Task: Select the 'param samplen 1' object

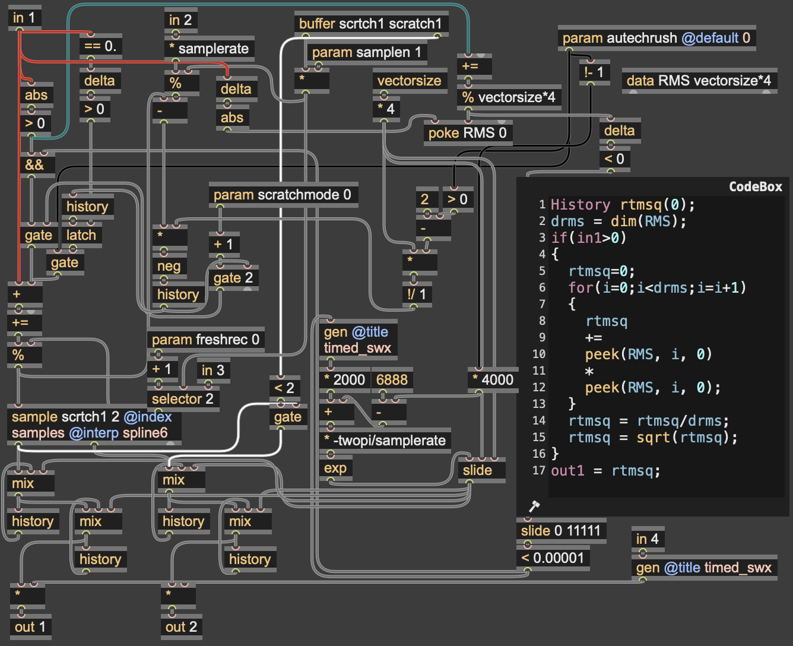Action: (367, 52)
